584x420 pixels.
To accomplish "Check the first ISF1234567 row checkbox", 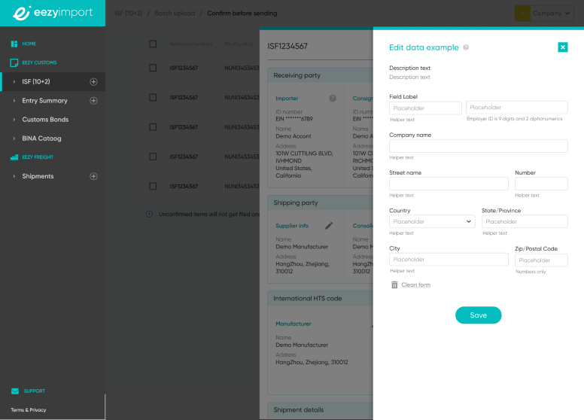I will (153, 68).
